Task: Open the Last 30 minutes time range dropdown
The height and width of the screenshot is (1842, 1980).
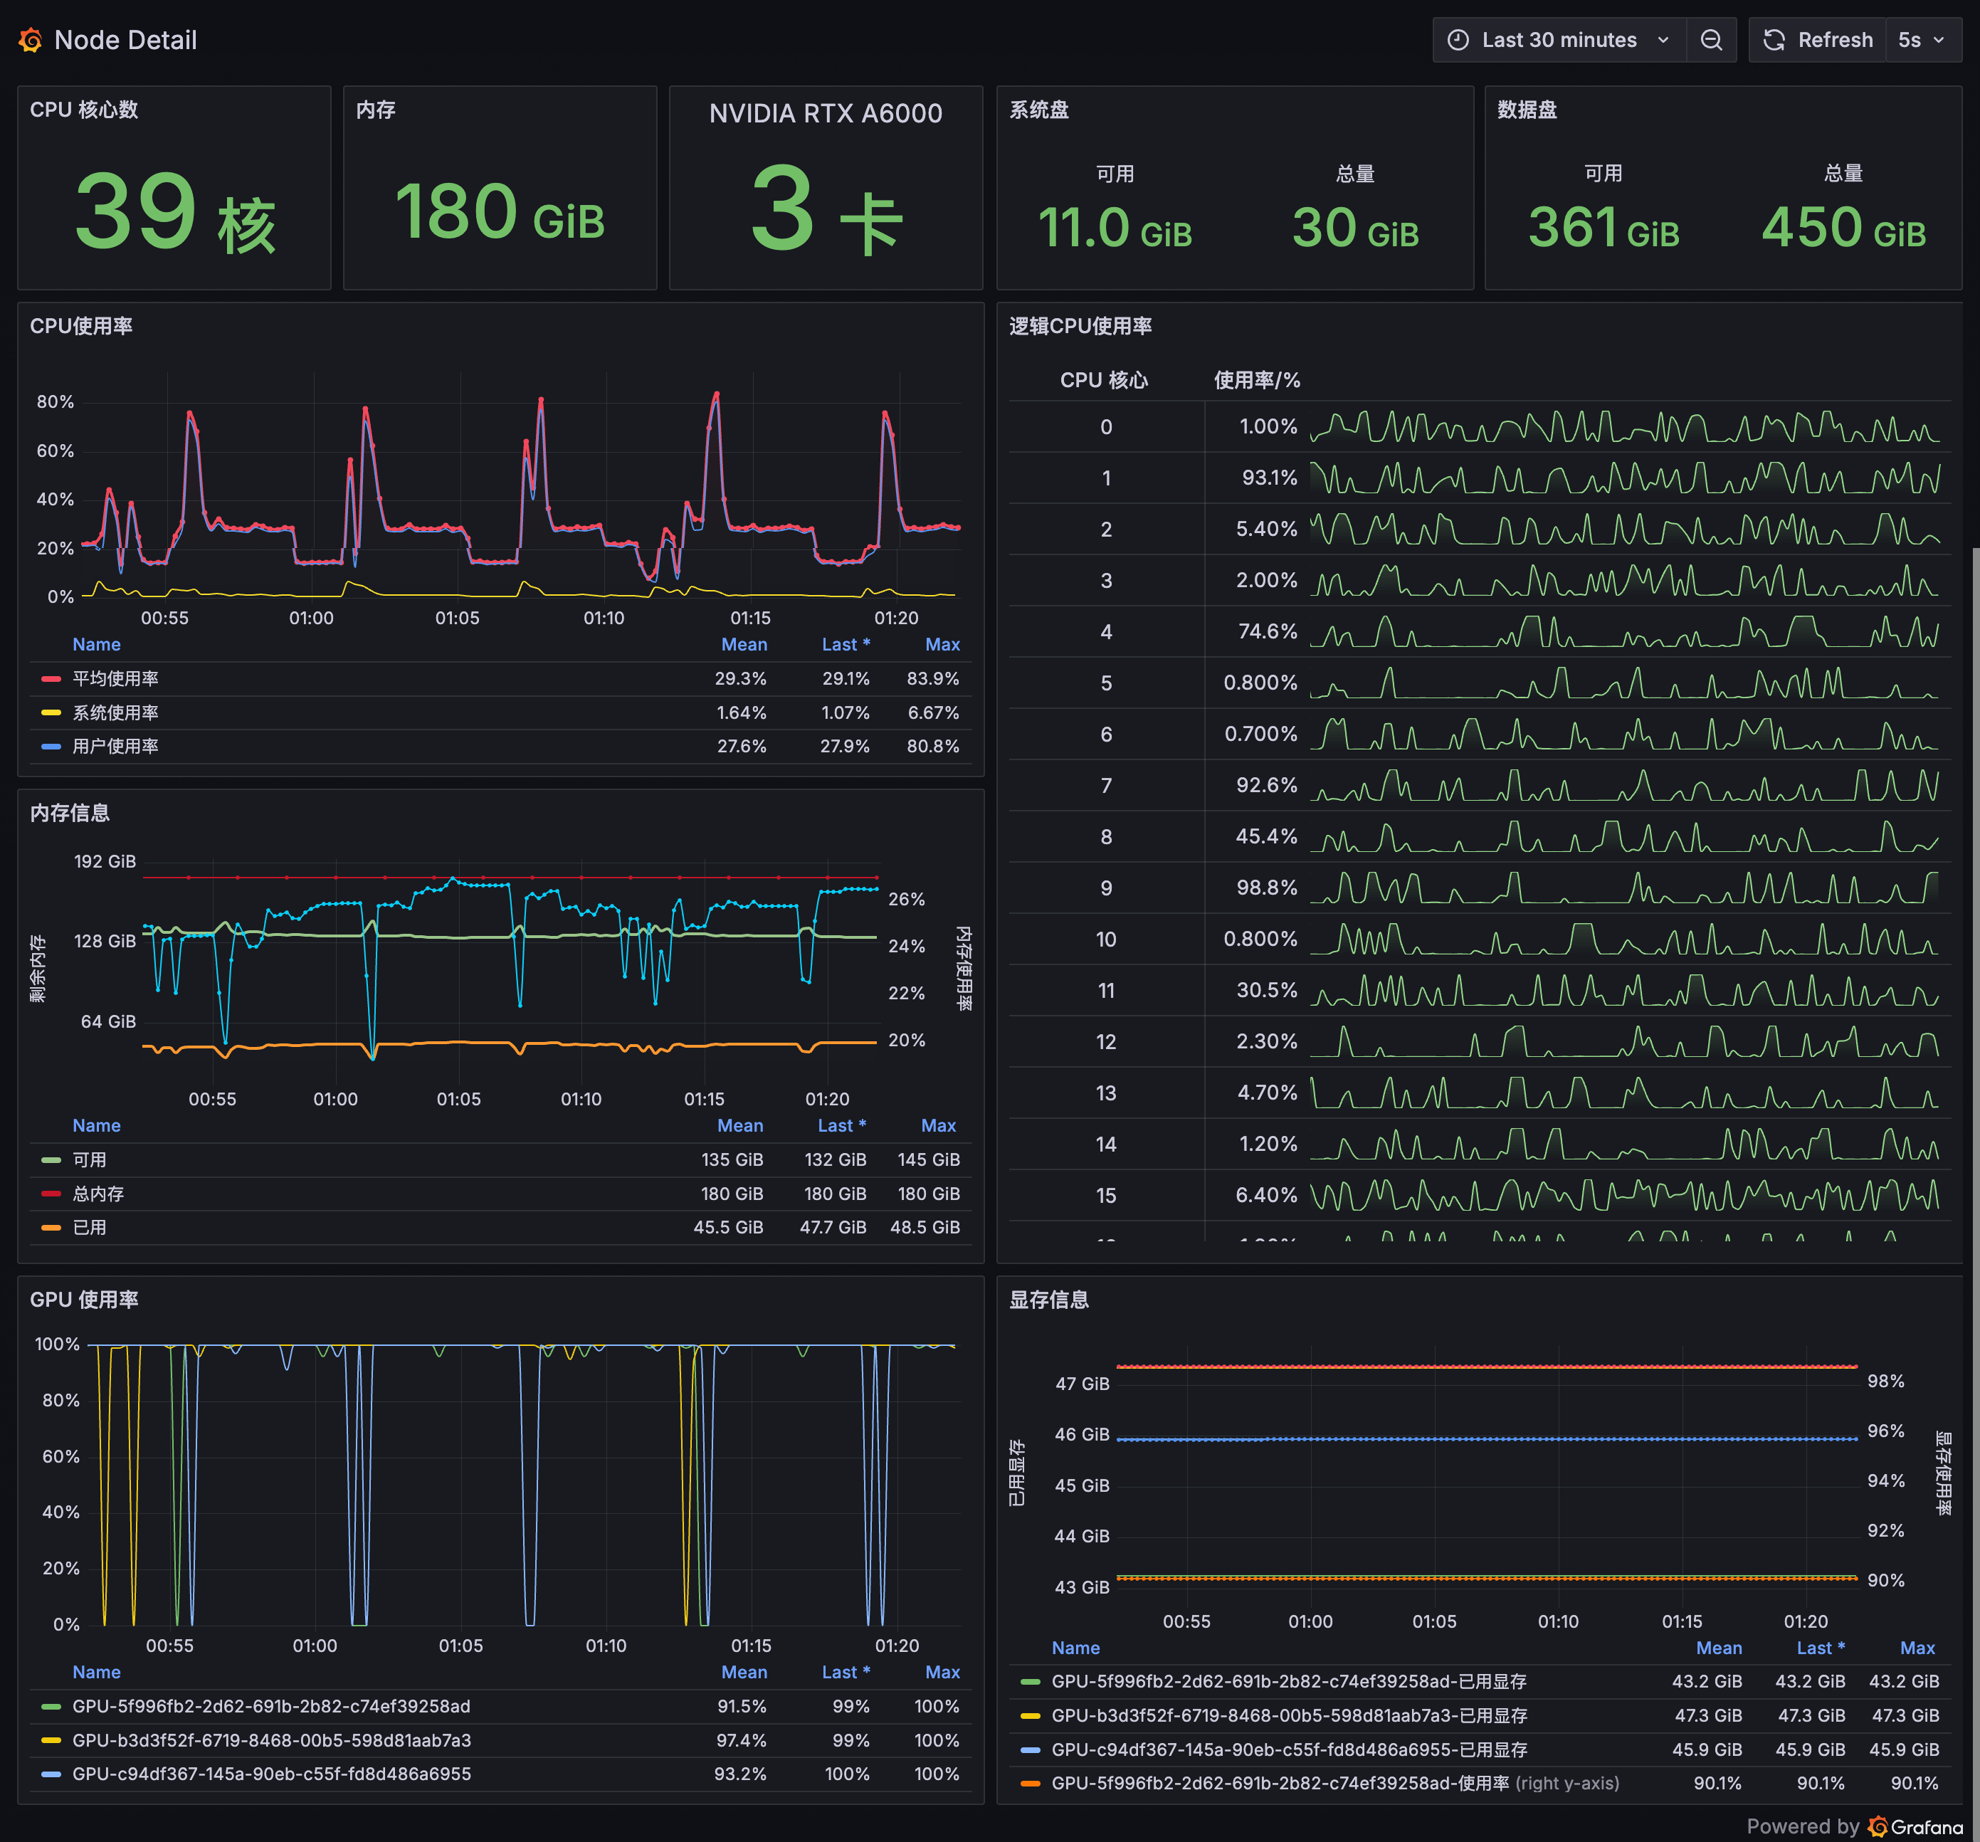Action: coord(1552,40)
